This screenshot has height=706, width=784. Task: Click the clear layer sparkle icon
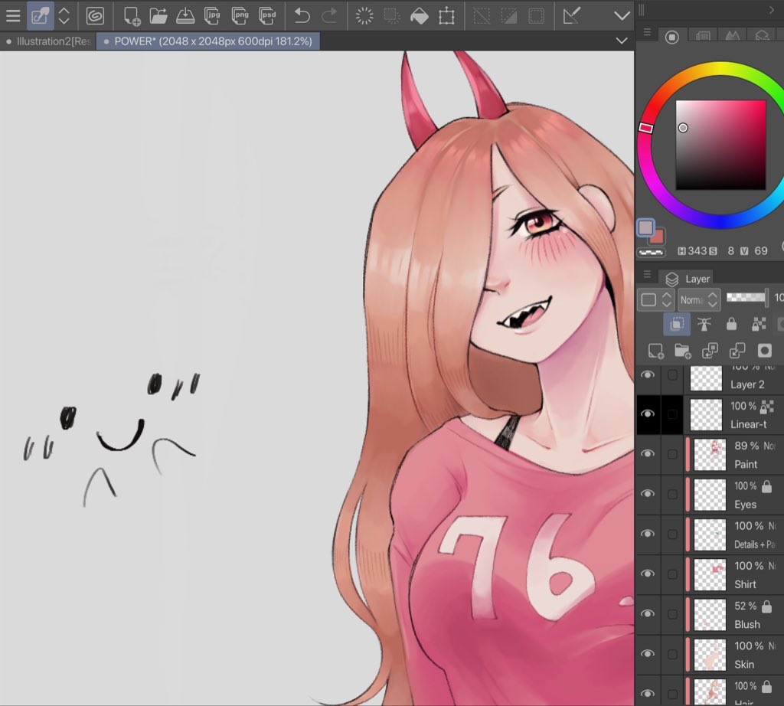[x=364, y=16]
